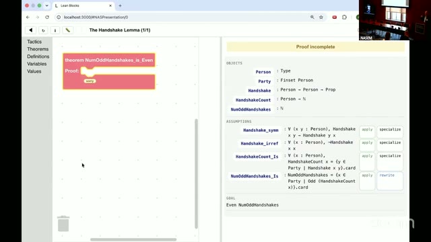Click specialize button for Handshake_irref
The height and width of the screenshot is (242, 431).
pos(390,145)
